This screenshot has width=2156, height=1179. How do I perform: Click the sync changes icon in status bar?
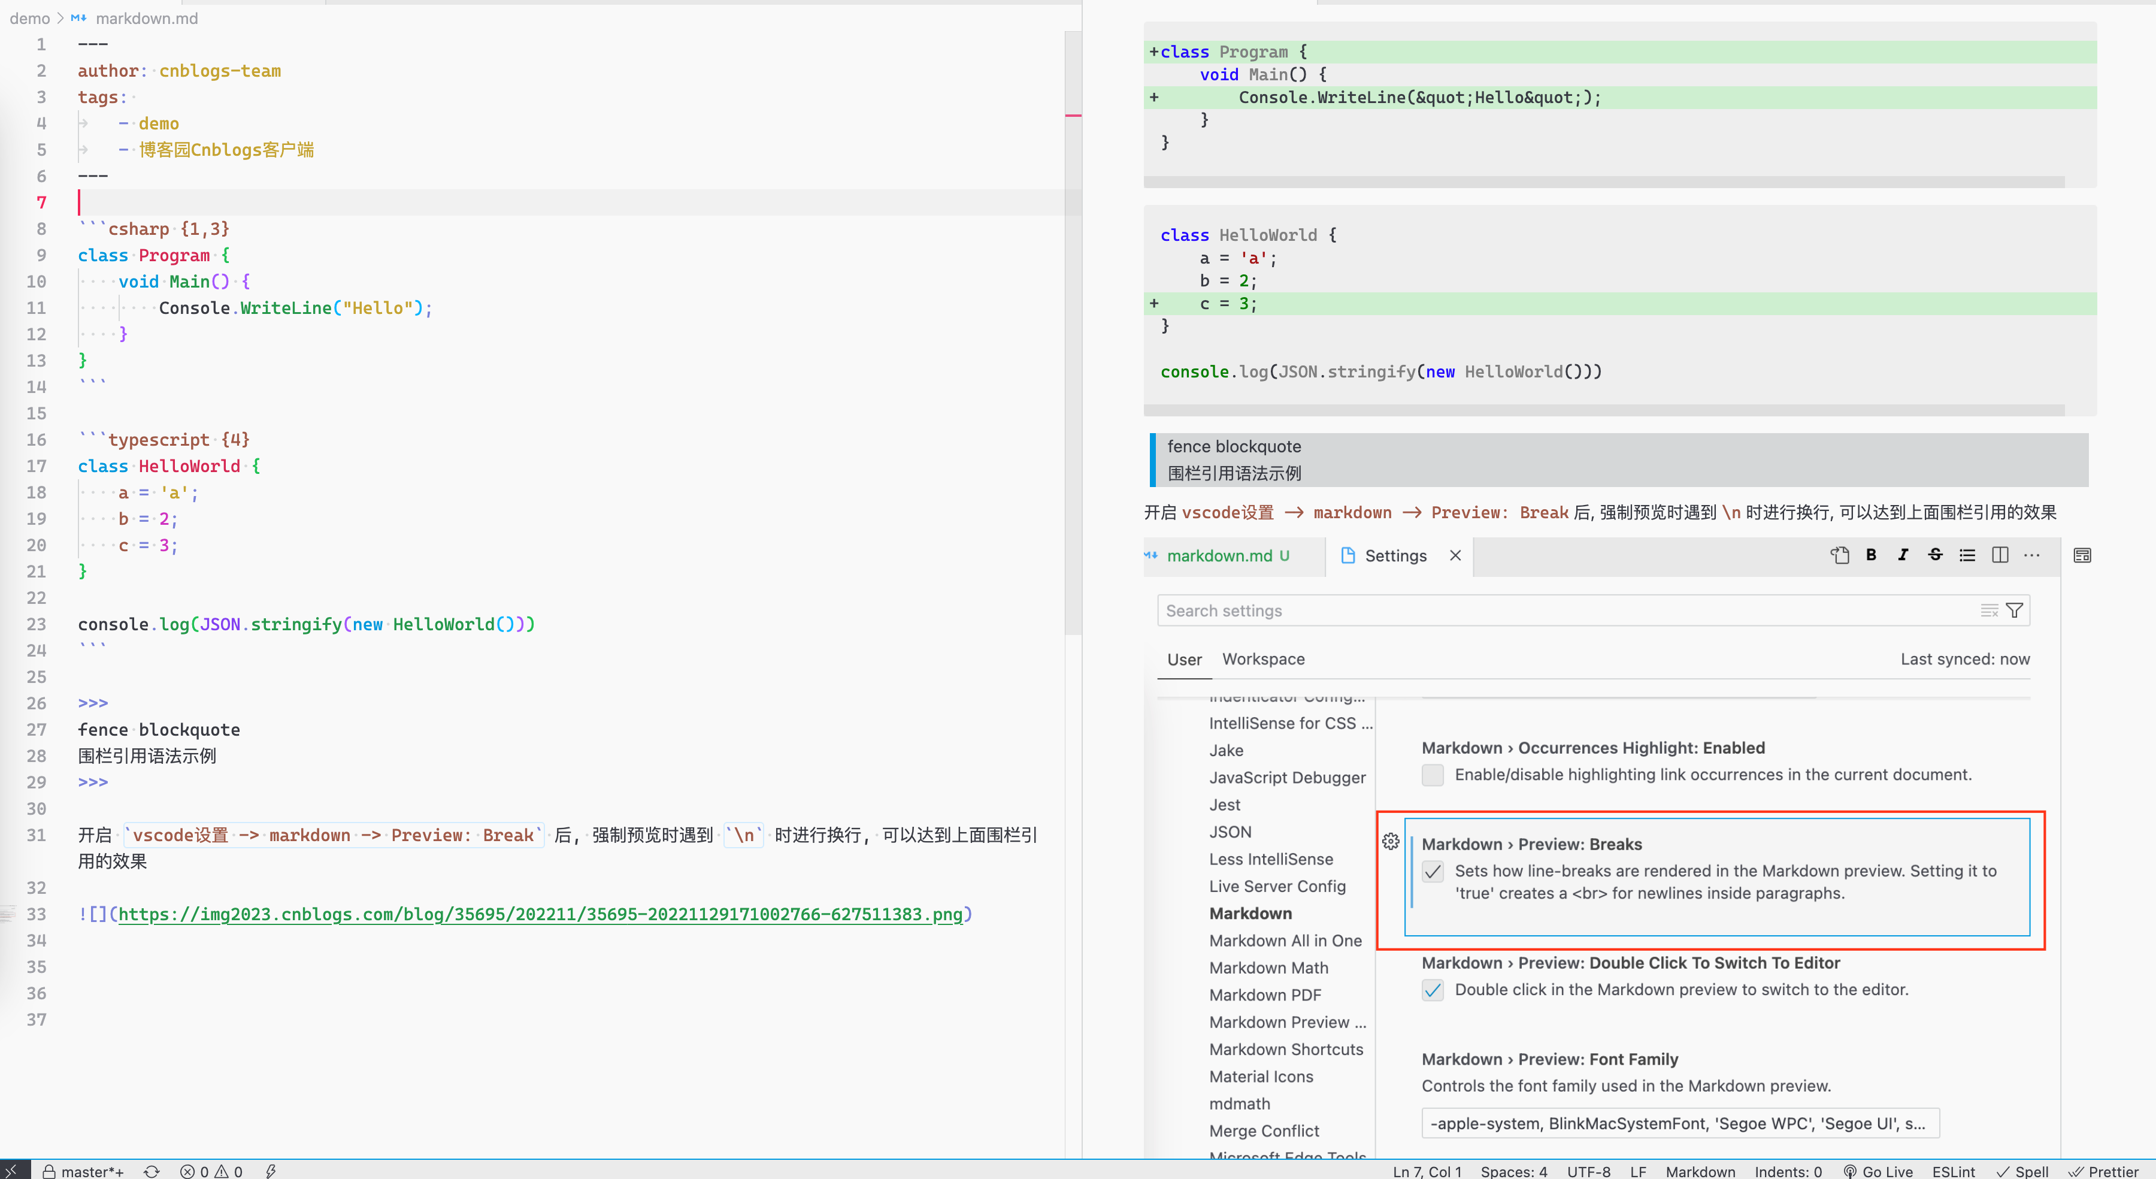(152, 1171)
